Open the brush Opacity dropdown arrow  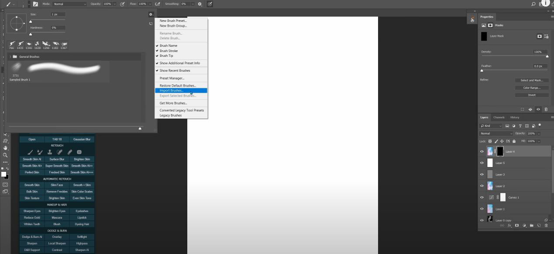(114, 4)
